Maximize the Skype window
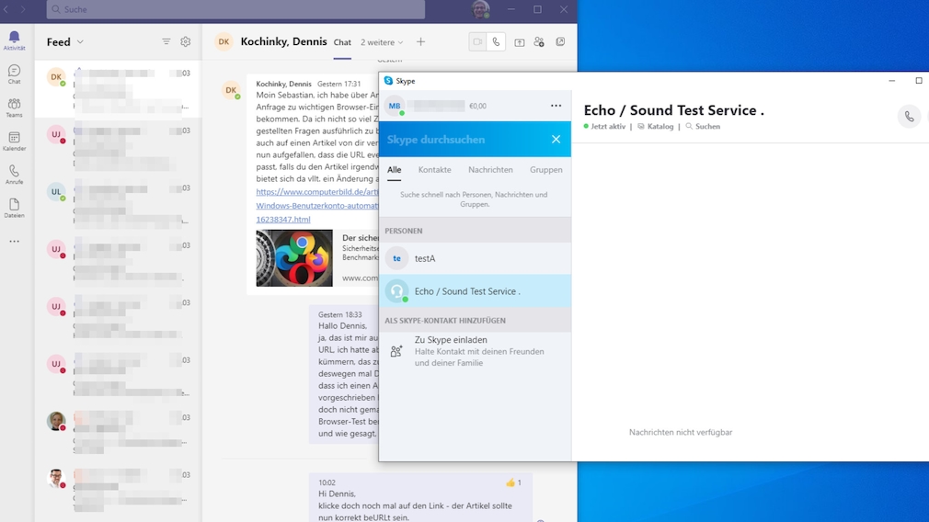Viewport: 929px width, 522px height. coord(918,81)
